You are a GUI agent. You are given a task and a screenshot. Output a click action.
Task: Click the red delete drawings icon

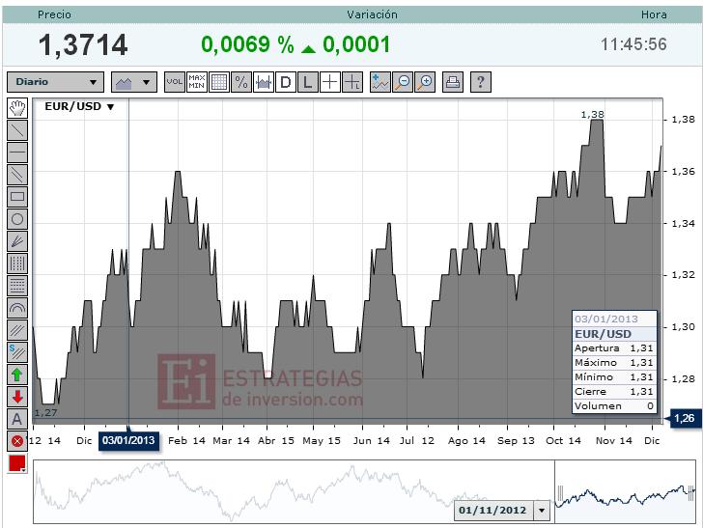[x=16, y=441]
